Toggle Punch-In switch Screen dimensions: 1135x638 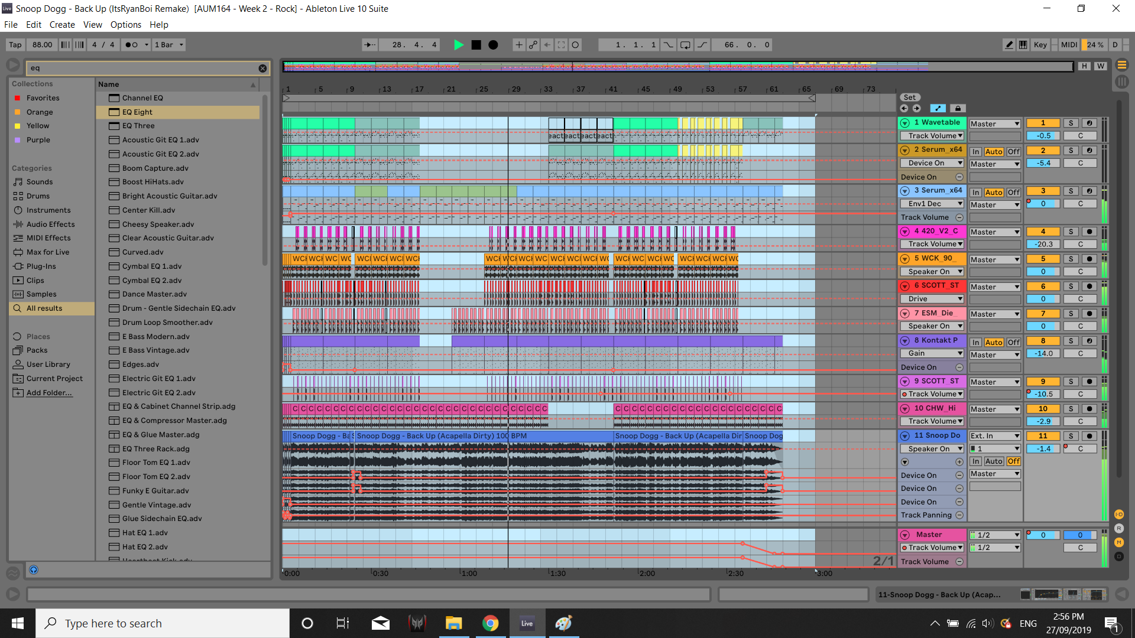[x=668, y=45]
